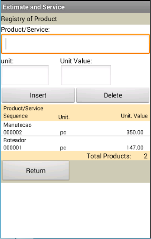Image resolution: width=151 pixels, height=239 pixels.
Task: Focus the unit input box
Action: (25, 75)
